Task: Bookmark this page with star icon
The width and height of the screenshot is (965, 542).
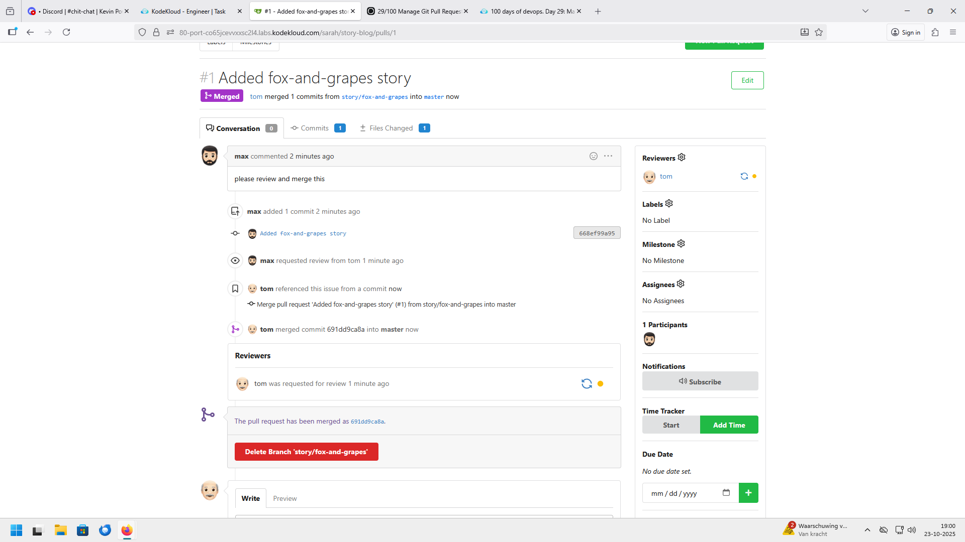Action: (819, 32)
